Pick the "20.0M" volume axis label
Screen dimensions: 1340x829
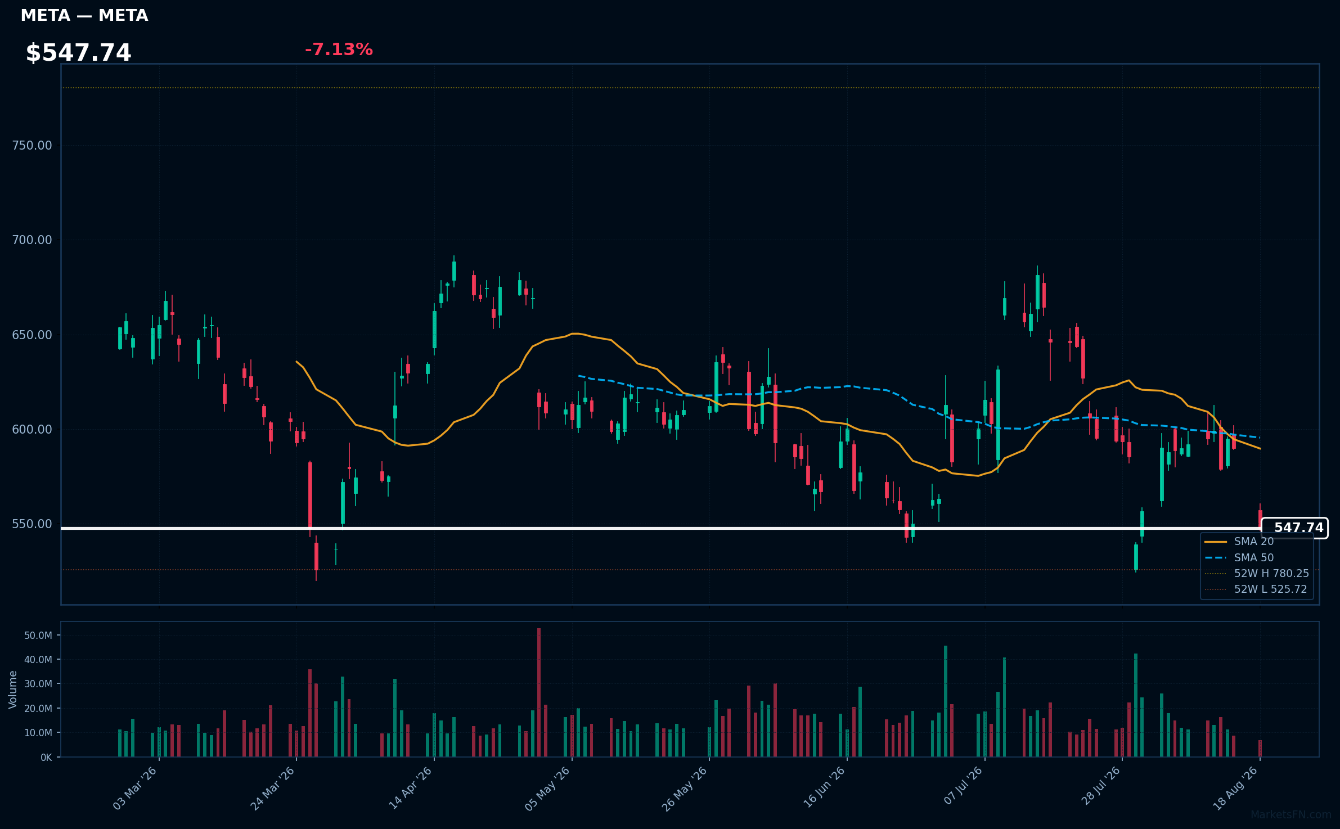(38, 709)
